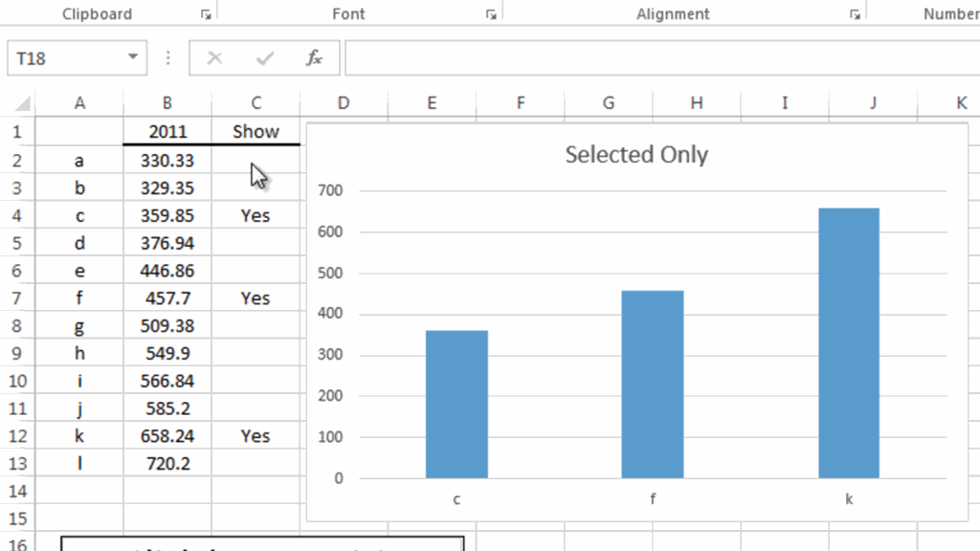Image resolution: width=980 pixels, height=551 pixels.
Task: Open the Clipboard group dialog launcher
Action: 205,14
